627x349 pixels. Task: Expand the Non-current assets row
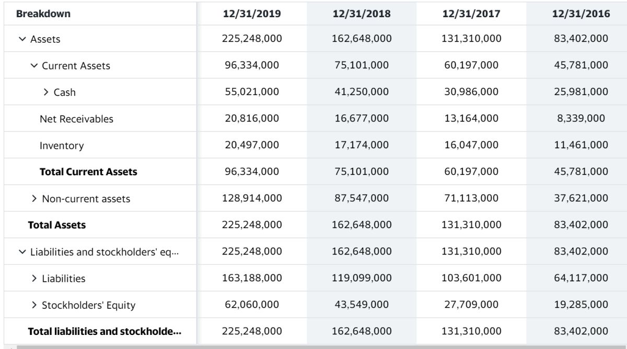tap(34, 199)
